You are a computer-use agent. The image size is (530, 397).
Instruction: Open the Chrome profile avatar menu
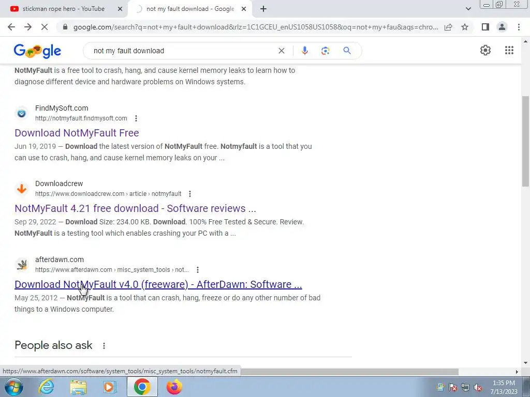point(502,27)
